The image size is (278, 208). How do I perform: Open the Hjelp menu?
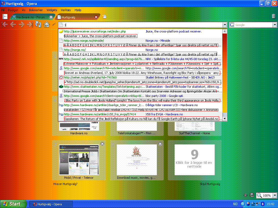[x=78, y=10]
